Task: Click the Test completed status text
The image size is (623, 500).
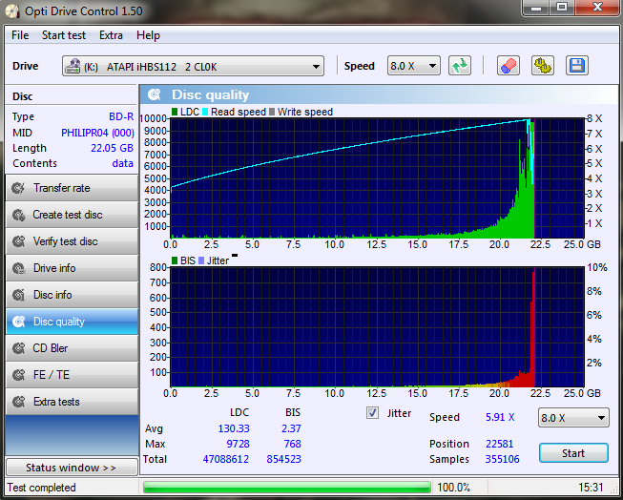Action: 41,488
